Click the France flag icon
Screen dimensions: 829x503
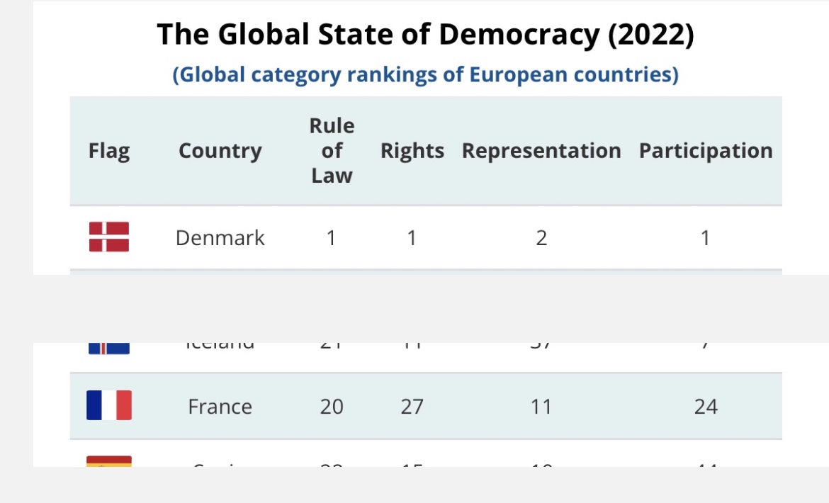tap(109, 406)
